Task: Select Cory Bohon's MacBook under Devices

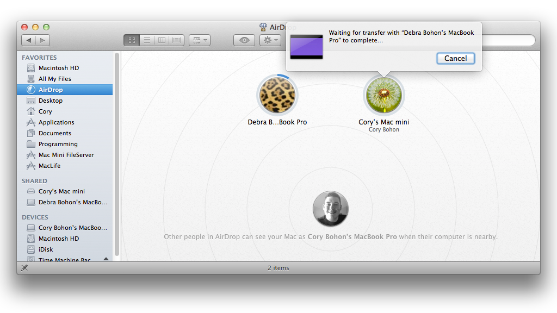Action: click(x=65, y=228)
